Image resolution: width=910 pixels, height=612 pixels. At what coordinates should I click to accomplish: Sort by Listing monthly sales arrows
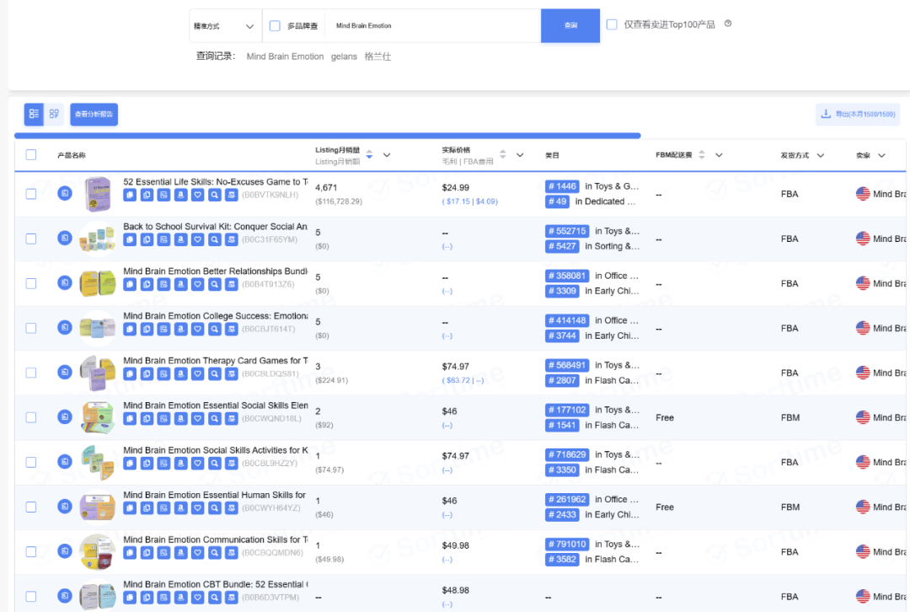369,154
